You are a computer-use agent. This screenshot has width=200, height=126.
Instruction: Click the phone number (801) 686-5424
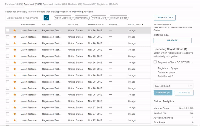coord(161,35)
